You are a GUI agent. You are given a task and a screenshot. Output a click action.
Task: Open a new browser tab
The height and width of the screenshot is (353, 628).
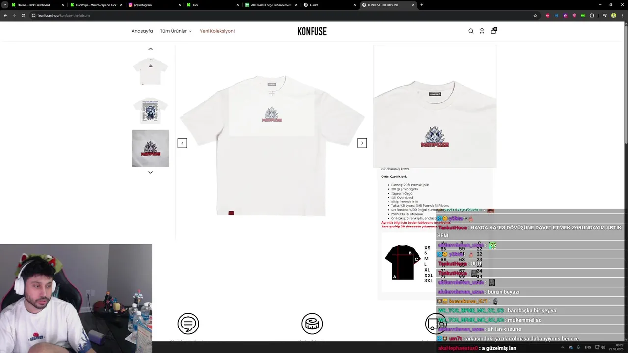(x=422, y=5)
